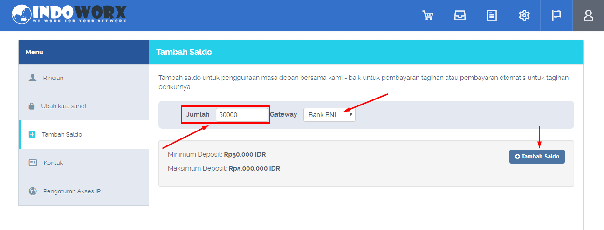The image size is (604, 230).
Task: Open the shopping cart icon
Action: (427, 15)
